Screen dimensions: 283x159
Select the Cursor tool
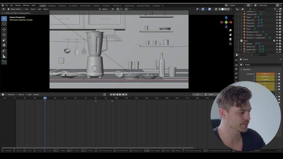pos(4,24)
